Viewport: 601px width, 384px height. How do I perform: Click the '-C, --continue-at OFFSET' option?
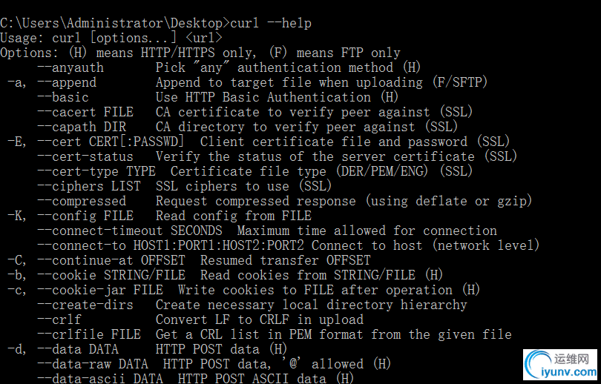pyautogui.click(x=96, y=260)
